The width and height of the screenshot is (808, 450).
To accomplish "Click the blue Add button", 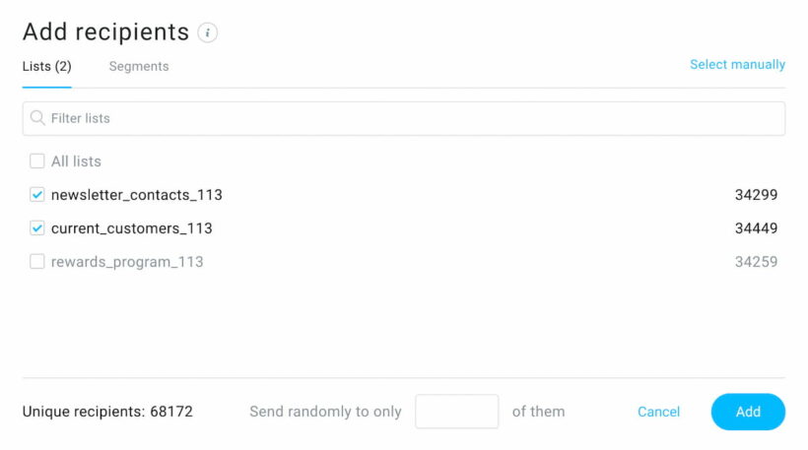I will [748, 412].
